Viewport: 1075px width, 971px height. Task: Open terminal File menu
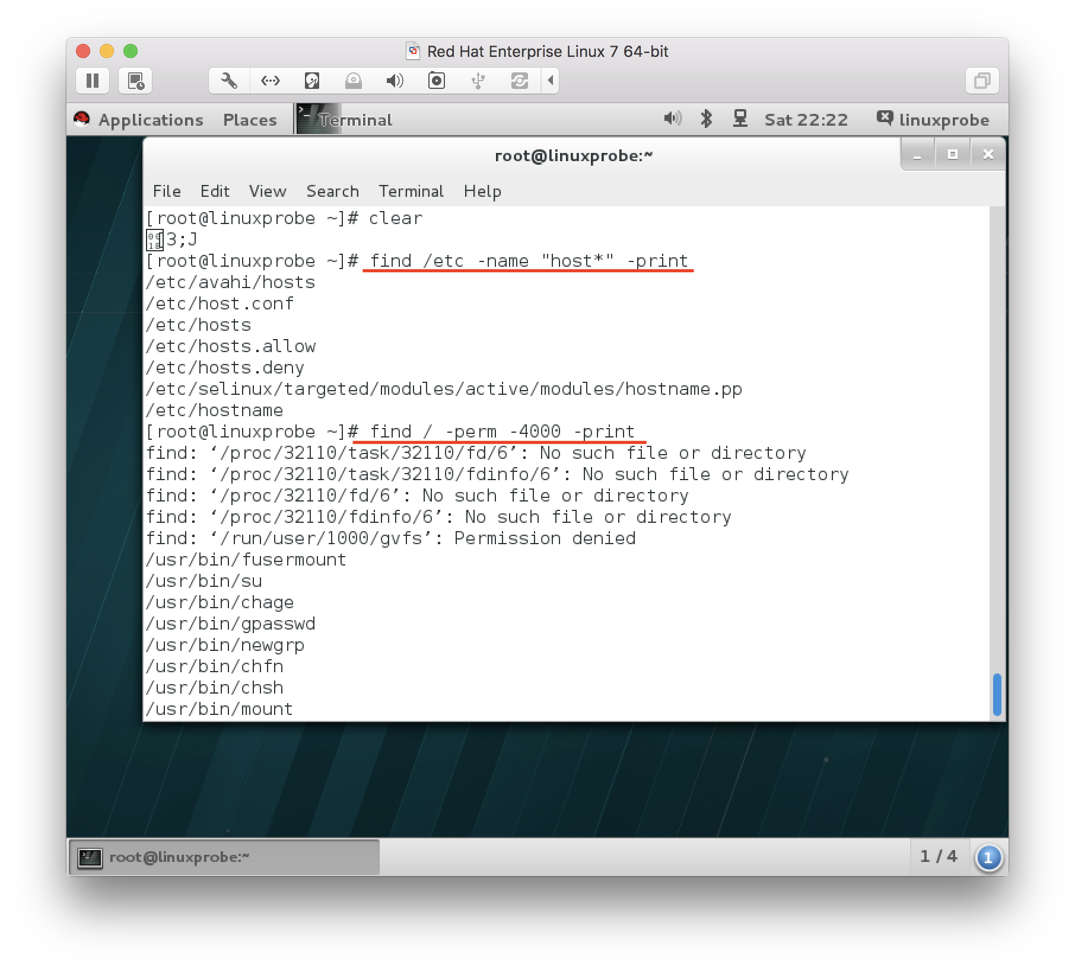(167, 191)
